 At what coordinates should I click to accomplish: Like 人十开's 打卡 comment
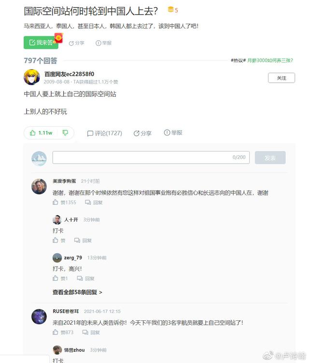pos(59,240)
